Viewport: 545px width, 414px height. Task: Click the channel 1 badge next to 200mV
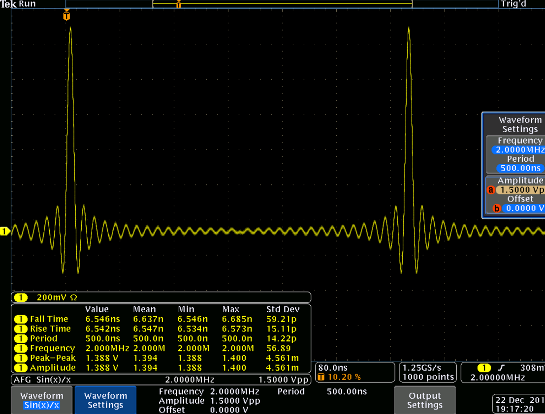point(21,297)
